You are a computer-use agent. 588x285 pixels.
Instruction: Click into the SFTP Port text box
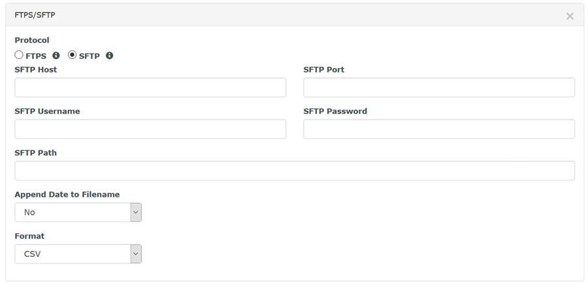(x=439, y=88)
